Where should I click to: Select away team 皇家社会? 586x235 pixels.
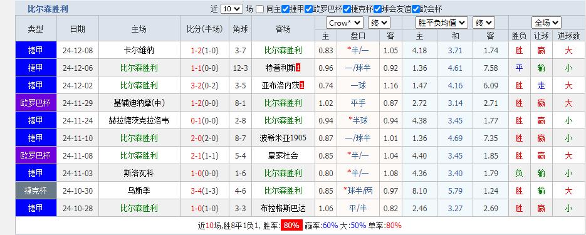pyautogui.click(x=283, y=156)
